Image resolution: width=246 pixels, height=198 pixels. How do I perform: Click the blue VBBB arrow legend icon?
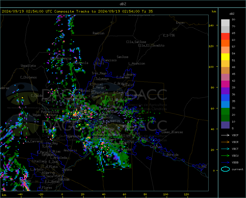[225, 162]
